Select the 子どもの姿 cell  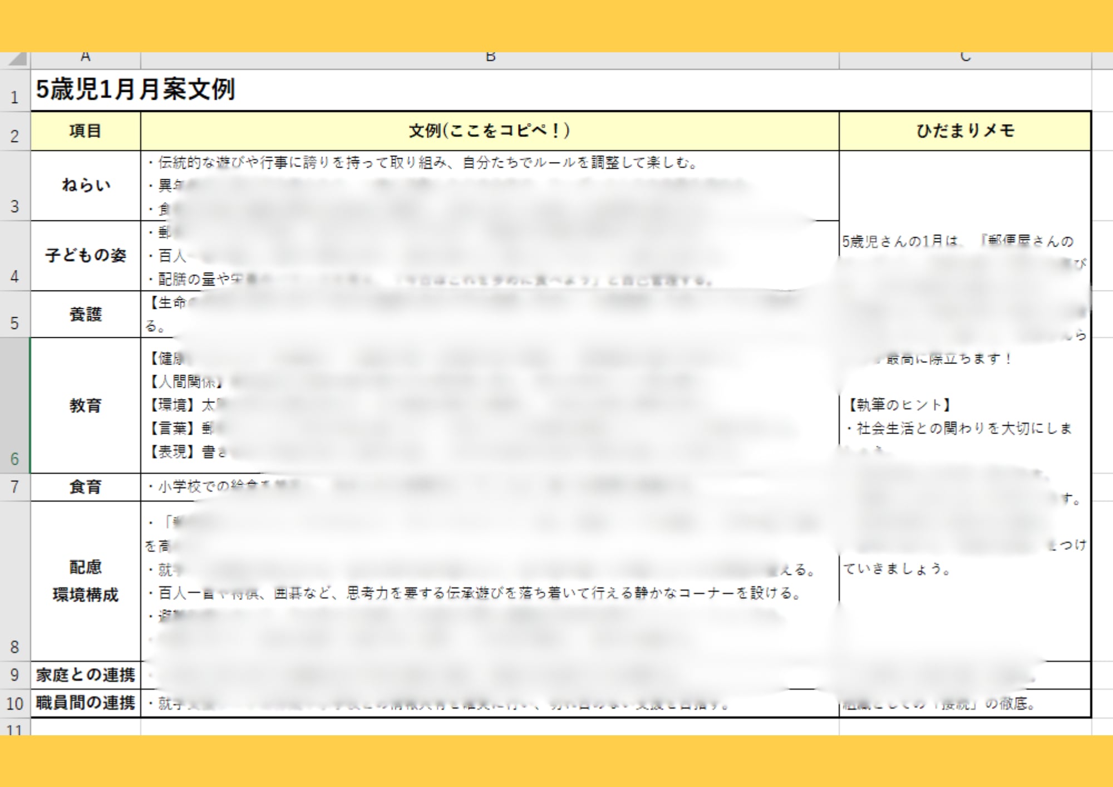pyautogui.click(x=85, y=255)
